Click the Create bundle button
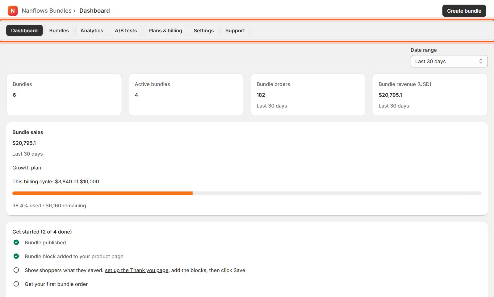Screen dimensions: 494x297 click(x=464, y=11)
